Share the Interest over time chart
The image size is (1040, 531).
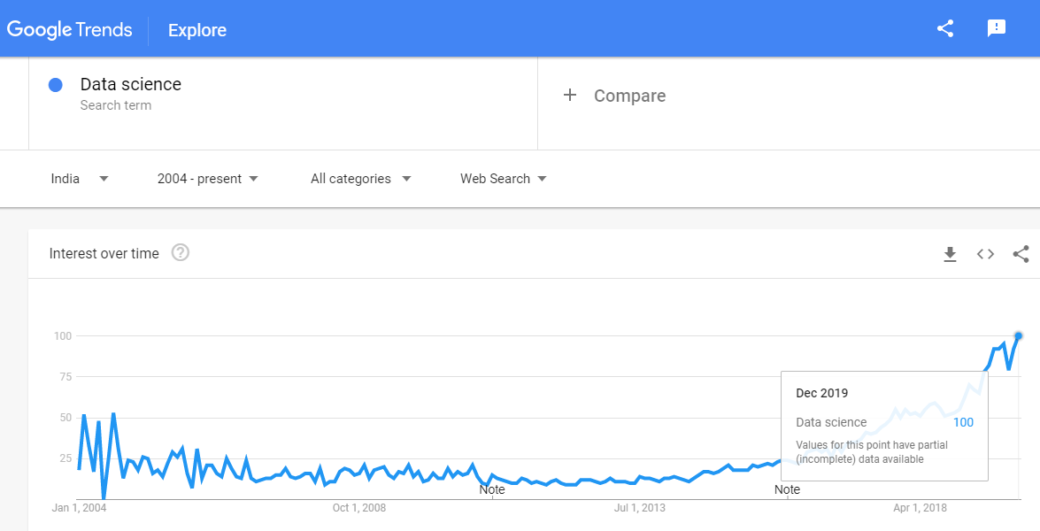click(1021, 254)
